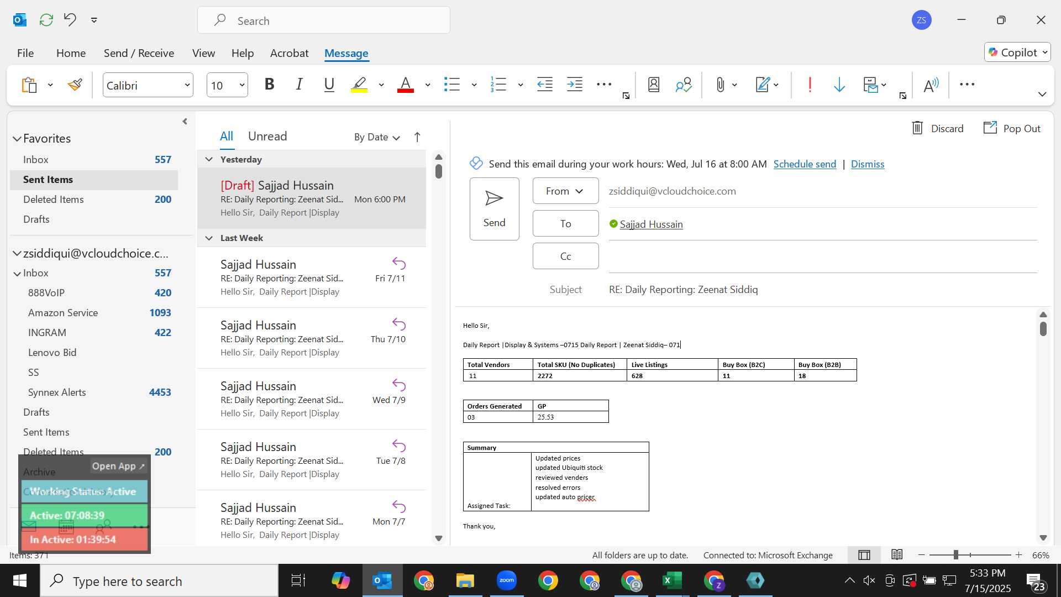Open Zoom from the taskbar
This screenshot has height=597, width=1061.
pyautogui.click(x=506, y=580)
